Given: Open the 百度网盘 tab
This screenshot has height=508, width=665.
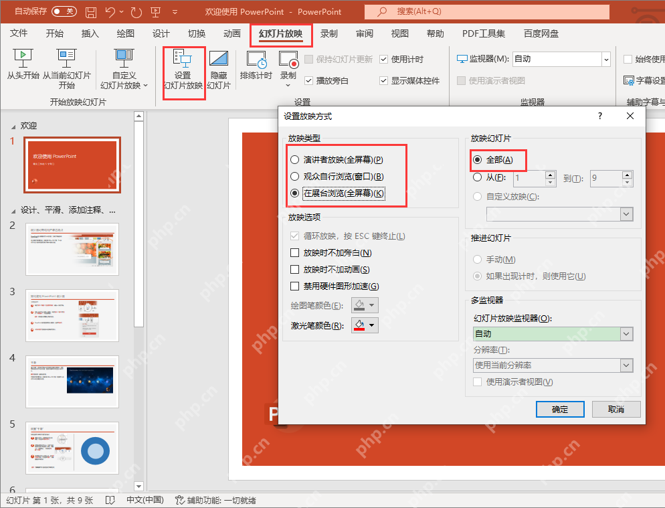Looking at the screenshot, I should click(541, 33).
